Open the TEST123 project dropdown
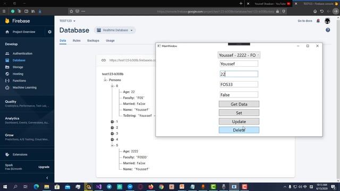 coord(67,21)
